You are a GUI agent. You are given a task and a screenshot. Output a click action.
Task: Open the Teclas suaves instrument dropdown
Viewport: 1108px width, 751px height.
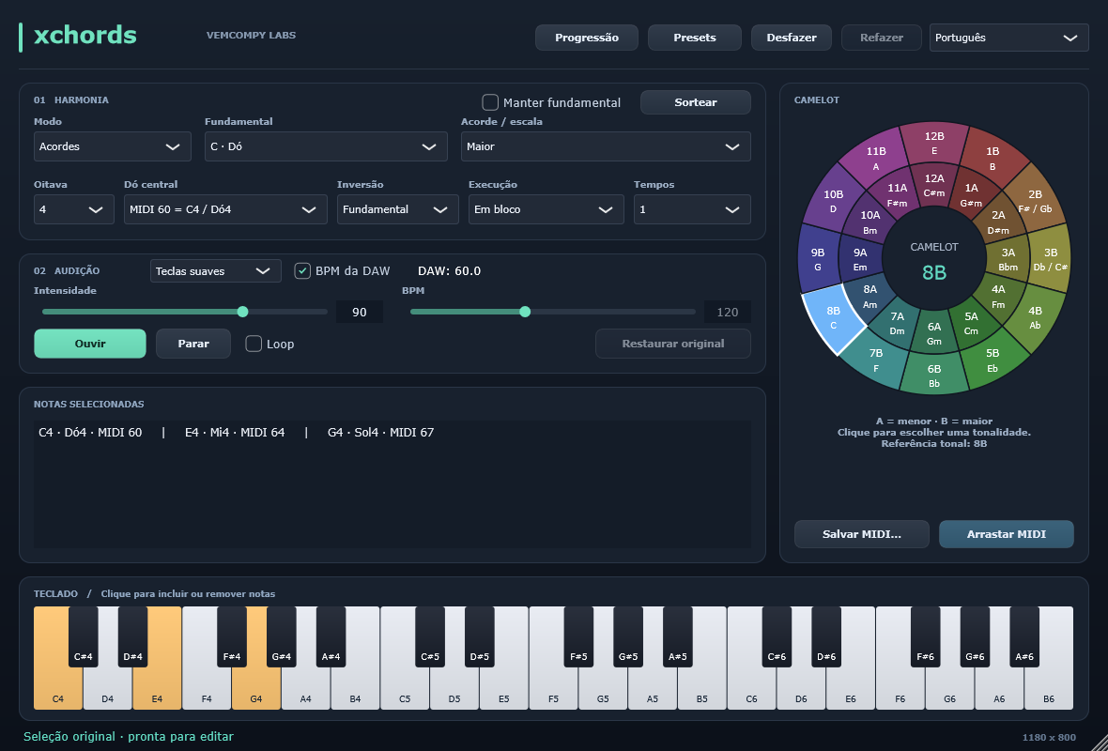click(x=216, y=270)
